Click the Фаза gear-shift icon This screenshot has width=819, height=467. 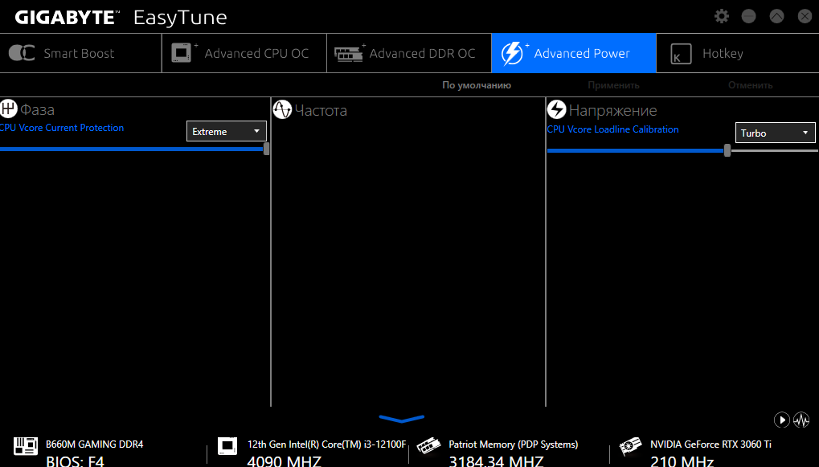[8, 109]
